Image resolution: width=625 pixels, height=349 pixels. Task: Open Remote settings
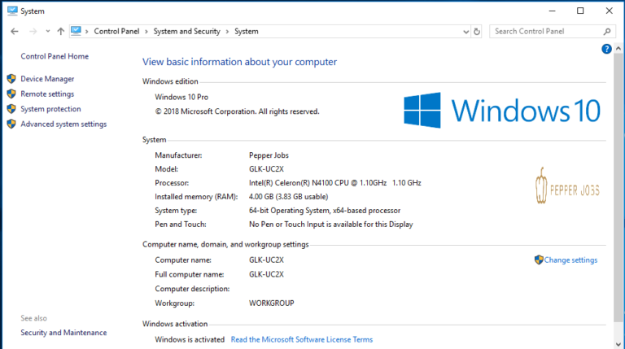click(47, 94)
